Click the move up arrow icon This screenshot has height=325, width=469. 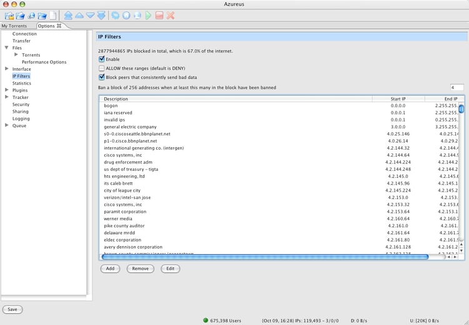pyautogui.click(x=79, y=15)
